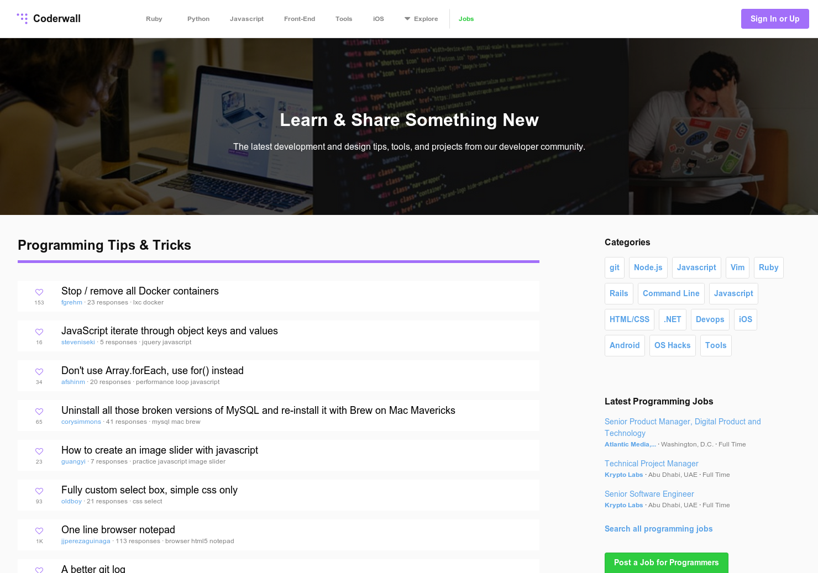Click Post a Job for Programmers
Viewport: 818px width, 573px height.
coord(666,563)
